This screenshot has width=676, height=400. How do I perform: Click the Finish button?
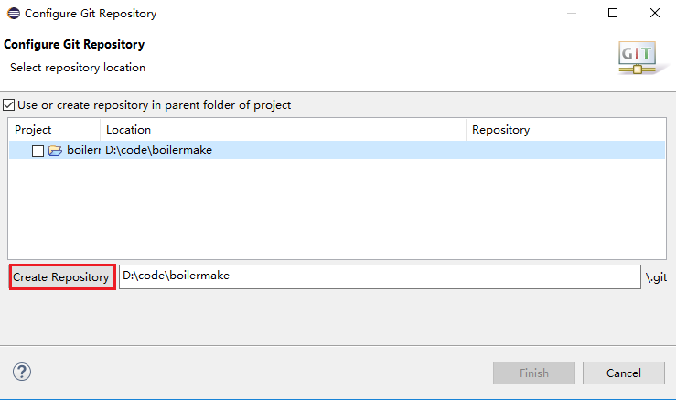click(x=534, y=373)
